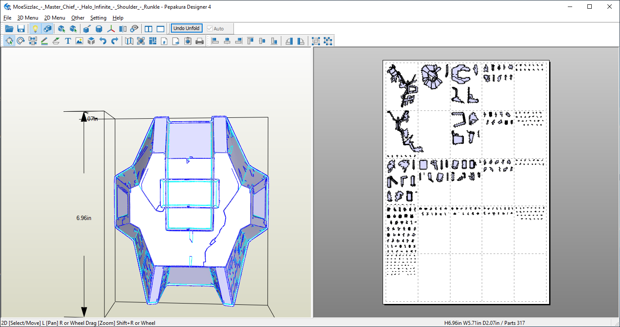Click the blue cylinder solid icon
The image size is (620, 327).
tap(99, 29)
